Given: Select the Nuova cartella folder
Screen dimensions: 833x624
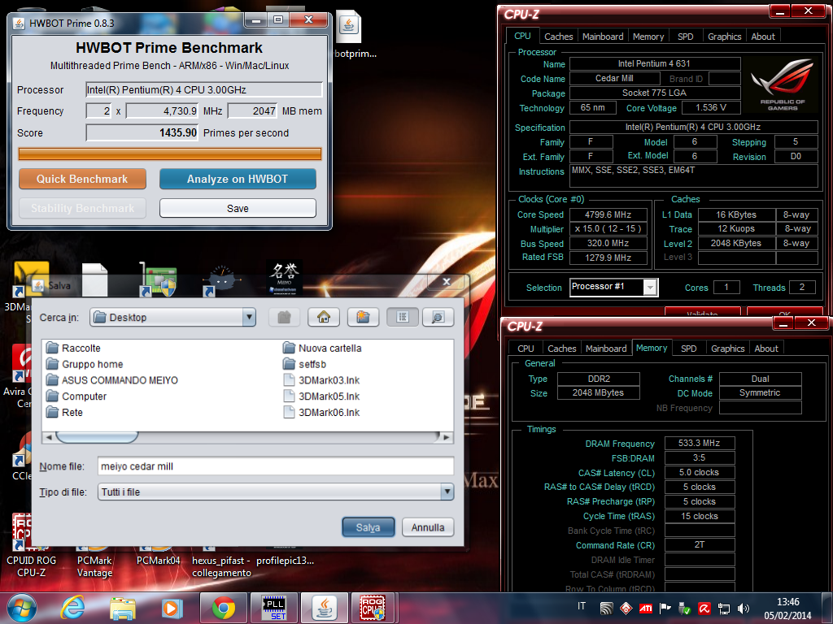Looking at the screenshot, I should (322, 348).
